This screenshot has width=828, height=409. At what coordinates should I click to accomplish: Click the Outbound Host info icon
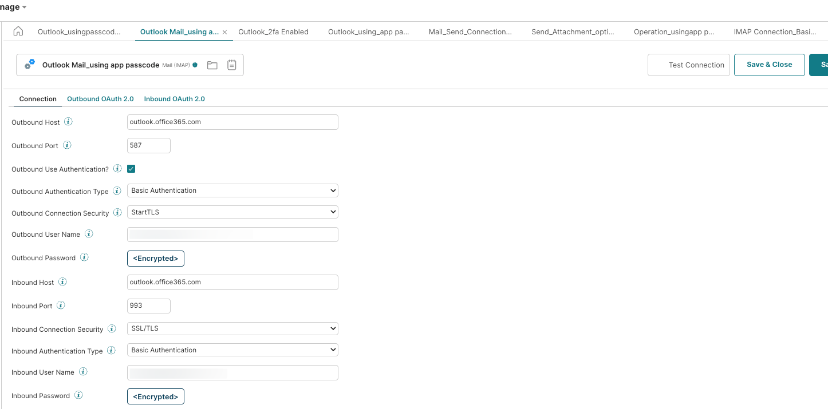(x=68, y=121)
